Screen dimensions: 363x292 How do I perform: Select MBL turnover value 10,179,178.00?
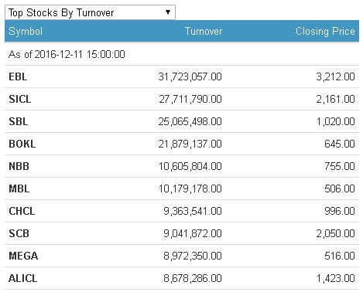190,188
